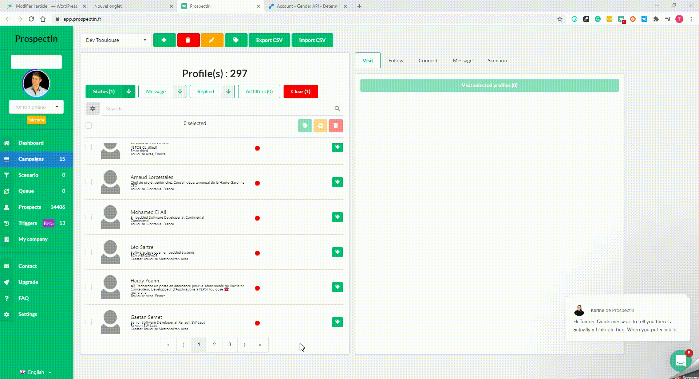The width and height of the screenshot is (699, 379).
Task: Bookmark page with star icon
Action: click(560, 19)
